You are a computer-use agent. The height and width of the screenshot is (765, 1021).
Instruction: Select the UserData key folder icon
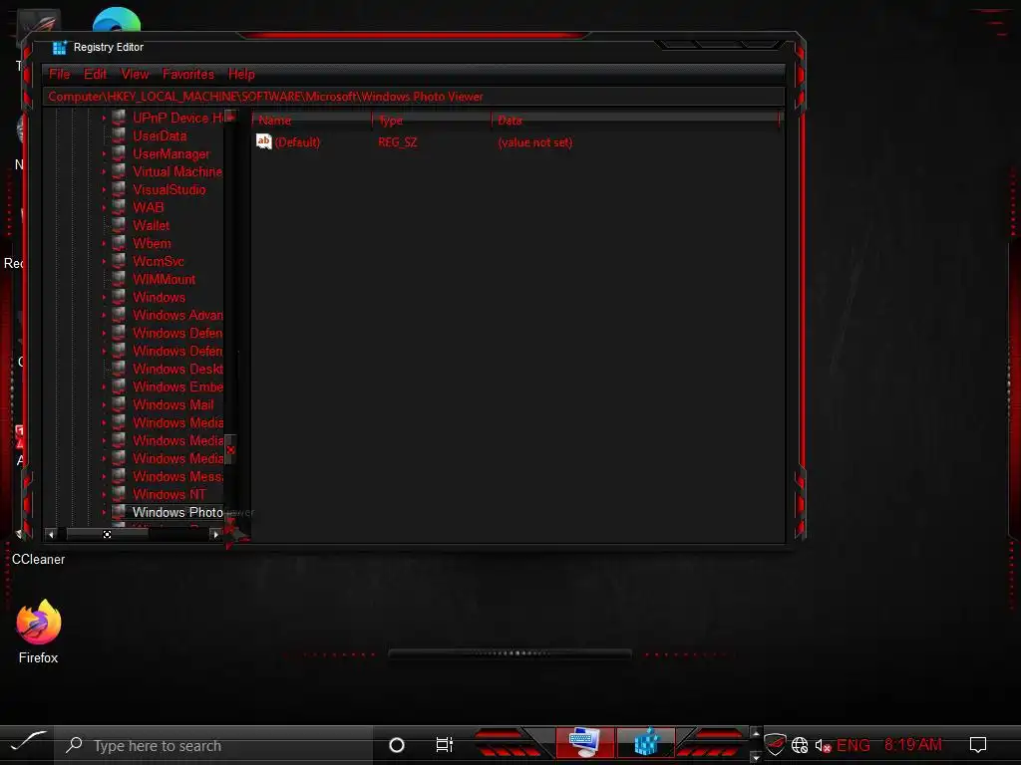pos(120,135)
